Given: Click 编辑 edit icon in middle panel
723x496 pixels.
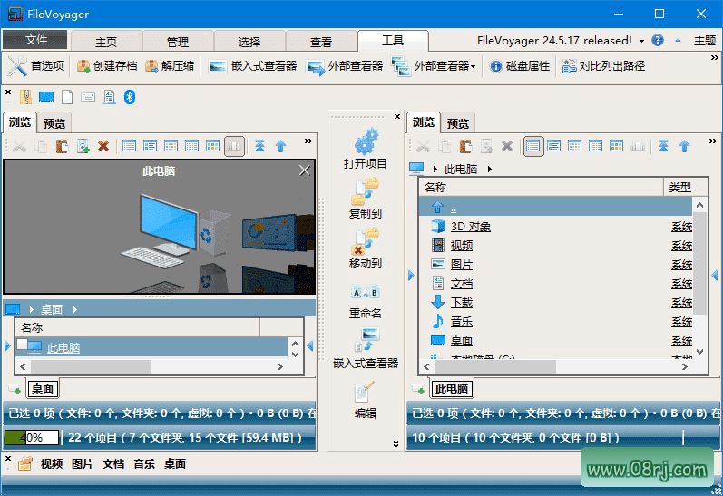Looking at the screenshot, I should (x=365, y=393).
